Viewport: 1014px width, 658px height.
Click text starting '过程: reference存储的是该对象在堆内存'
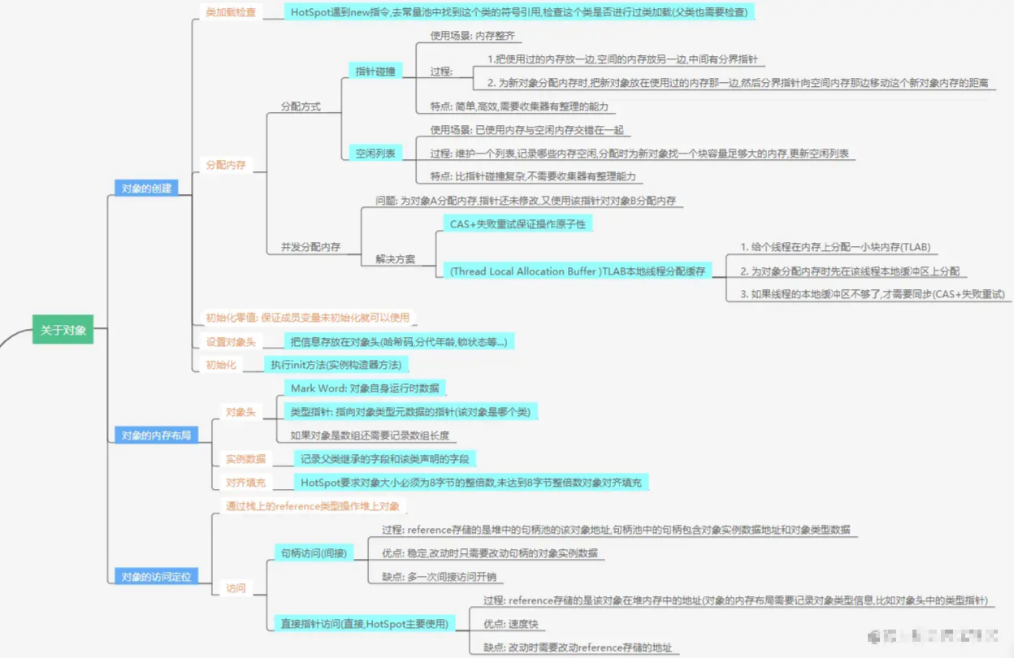pyautogui.click(x=734, y=600)
